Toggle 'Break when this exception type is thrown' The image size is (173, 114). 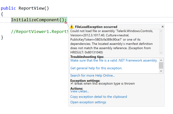click(x=72, y=84)
